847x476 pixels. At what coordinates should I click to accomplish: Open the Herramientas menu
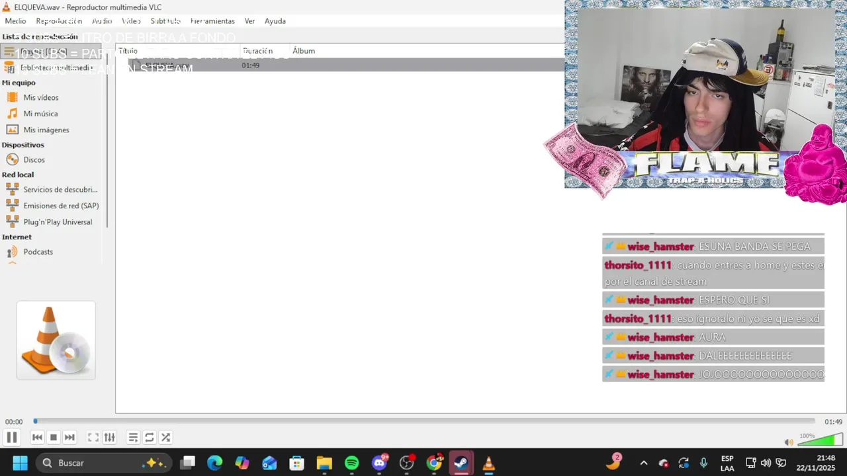tap(212, 21)
